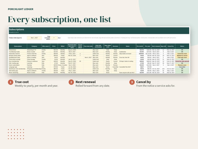Click the $3,119.48 per year cell
This screenshot has width=198, height=149.
click(x=148, y=54)
